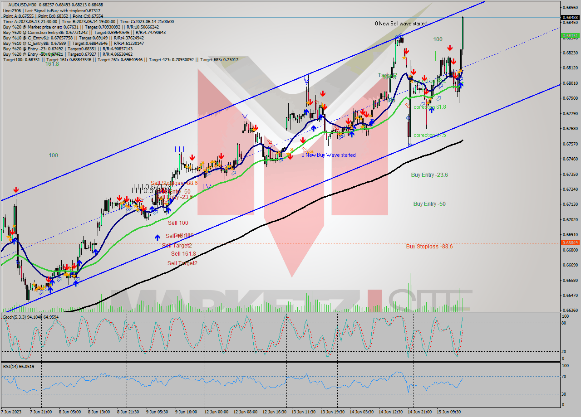Screen dimensions: 581x417
Task: Click the 'Buy Stoploss -88.6' label
Action: coord(429,247)
